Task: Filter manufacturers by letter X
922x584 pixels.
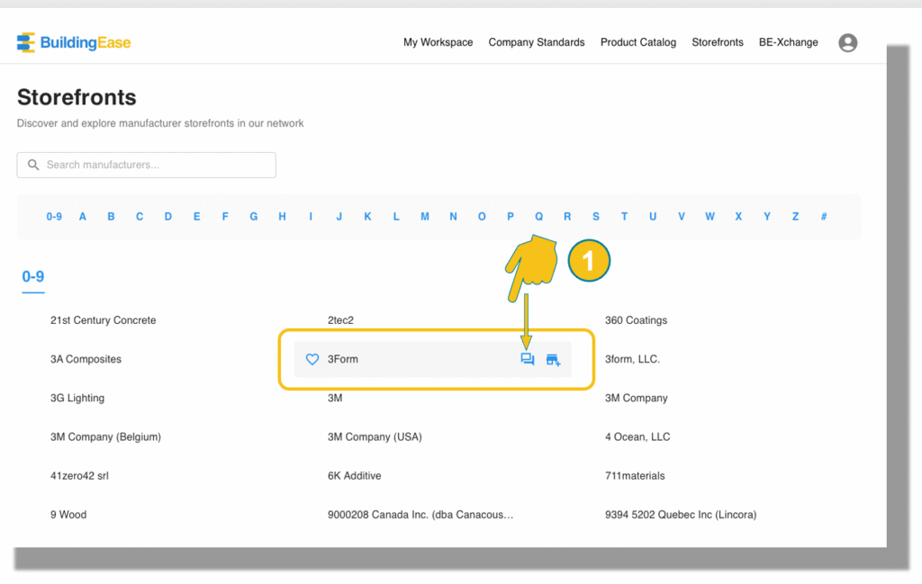Action: point(738,217)
